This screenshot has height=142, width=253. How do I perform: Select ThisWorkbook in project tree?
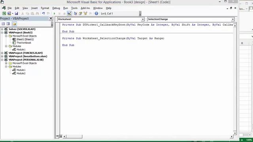pos(24,43)
